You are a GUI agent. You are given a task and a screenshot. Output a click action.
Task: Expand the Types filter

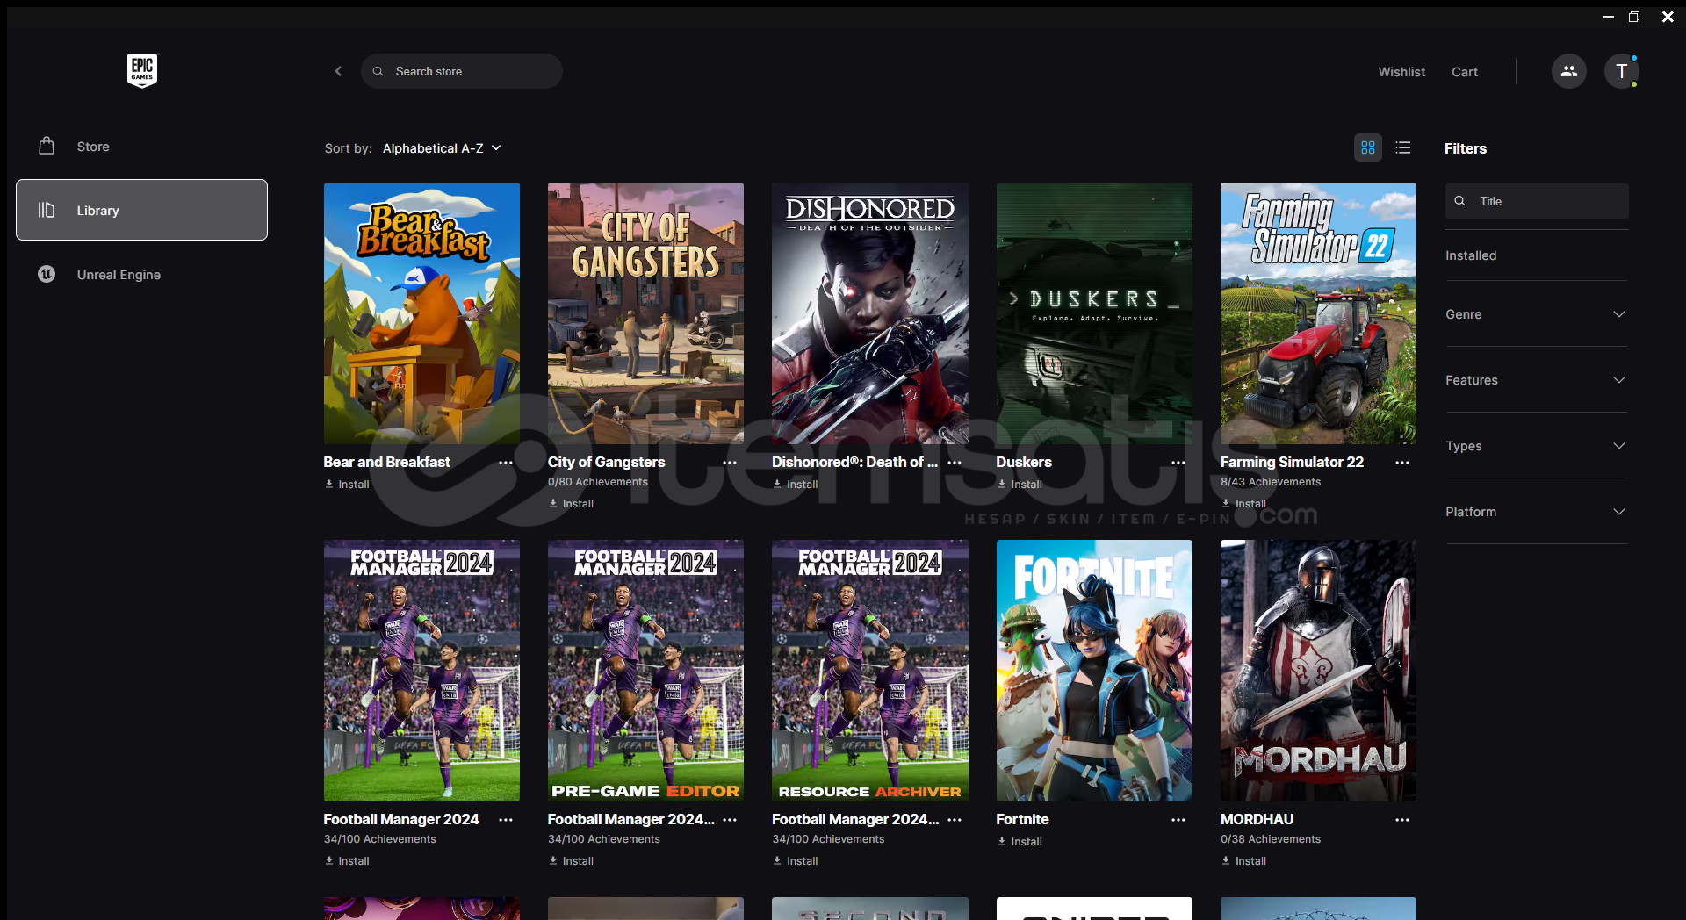click(1536, 446)
